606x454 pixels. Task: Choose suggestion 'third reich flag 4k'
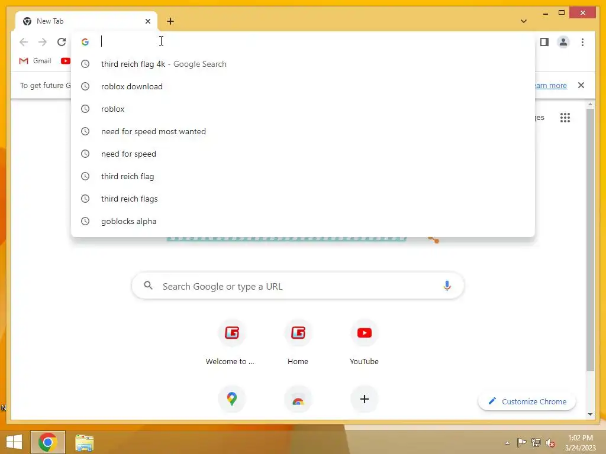click(x=303, y=64)
